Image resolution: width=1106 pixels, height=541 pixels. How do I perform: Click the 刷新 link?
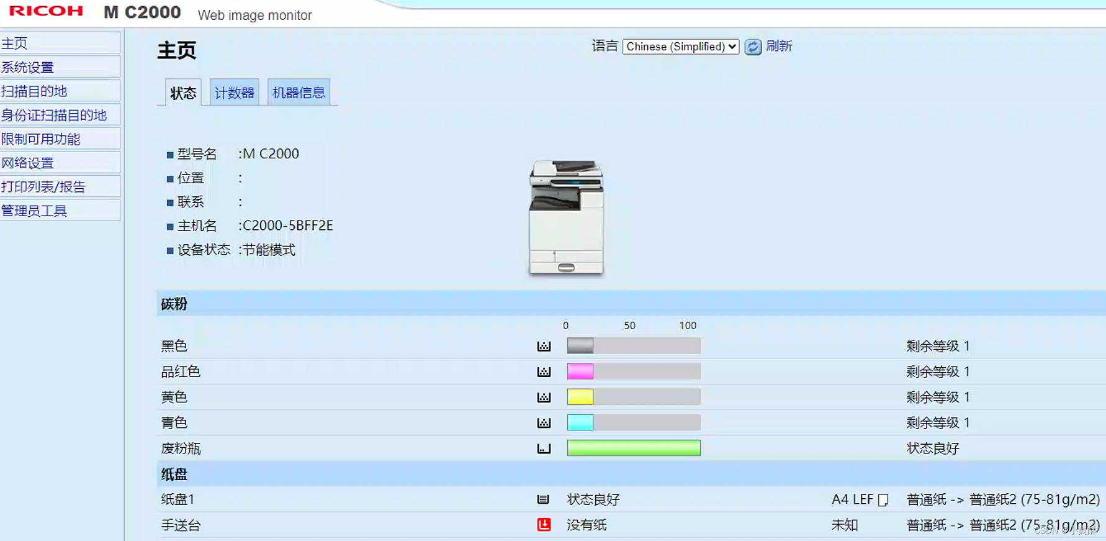779,46
